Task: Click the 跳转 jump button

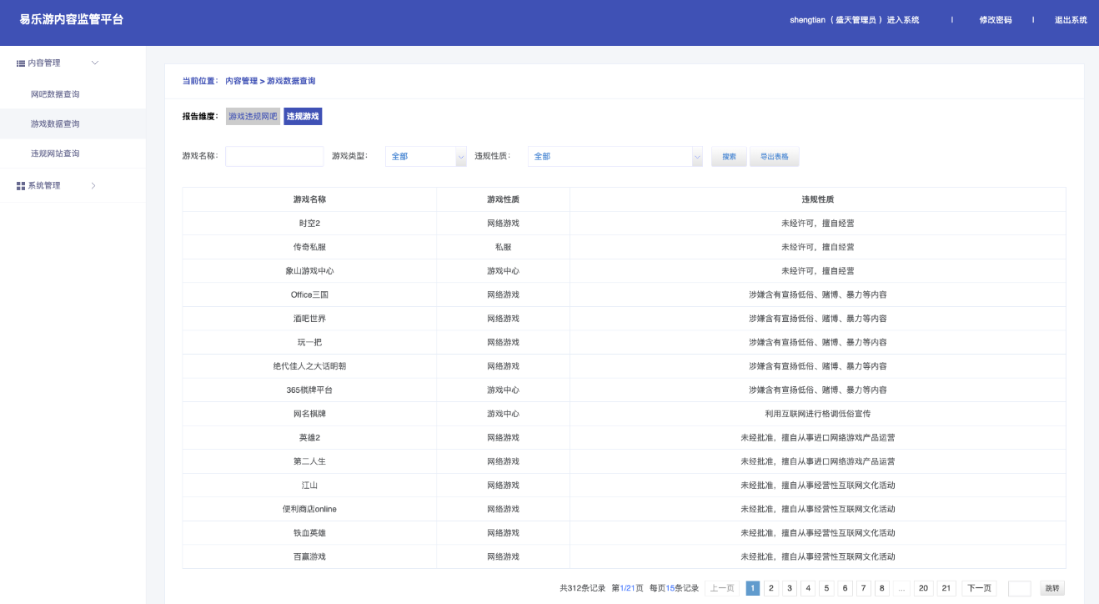Action: (x=1052, y=588)
